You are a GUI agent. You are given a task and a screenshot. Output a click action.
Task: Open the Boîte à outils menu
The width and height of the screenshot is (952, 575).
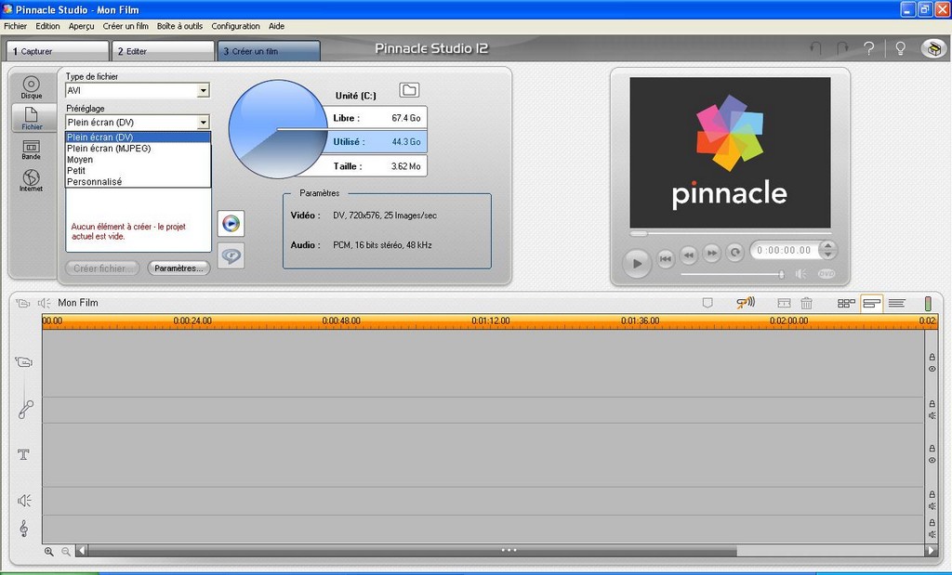point(179,26)
